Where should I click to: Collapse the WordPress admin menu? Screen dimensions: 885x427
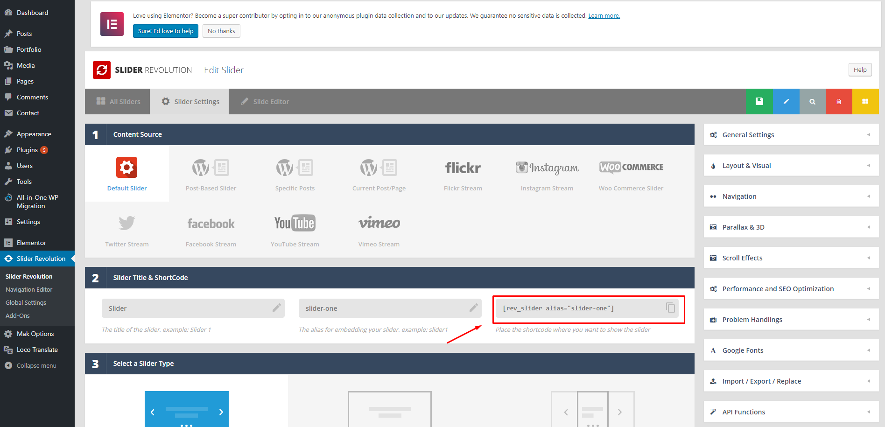[x=37, y=365]
